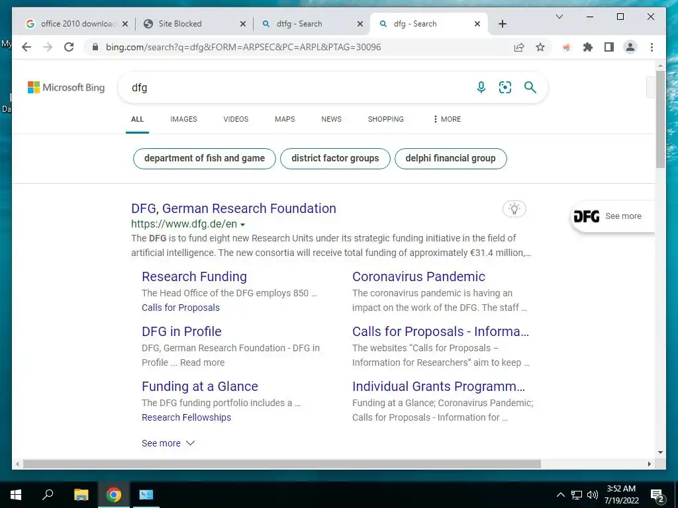Open the 'DFG in Profile' sublink

tap(181, 331)
